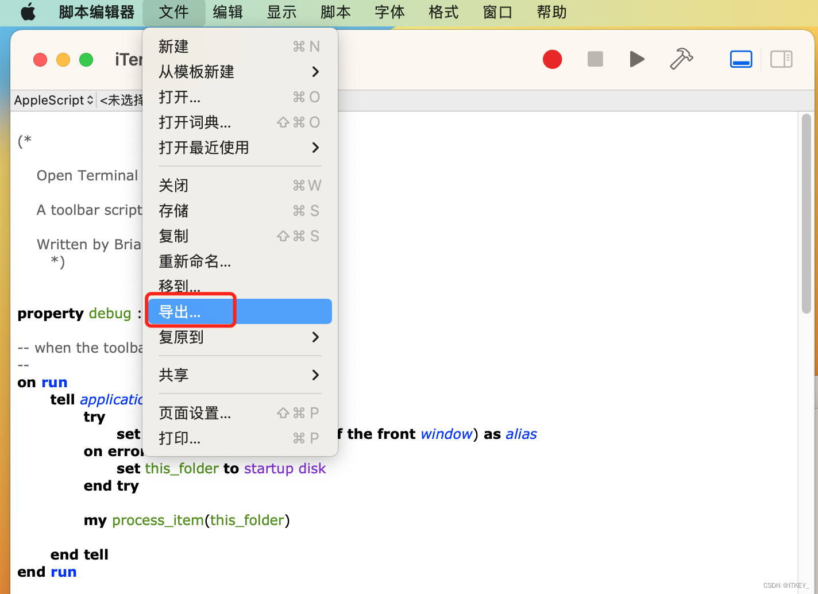Choose 复制 from the file menu
Image resolution: width=818 pixels, height=594 pixels.
240,236
